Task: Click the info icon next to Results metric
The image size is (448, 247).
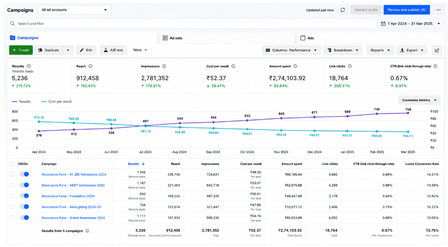Action: point(29,66)
